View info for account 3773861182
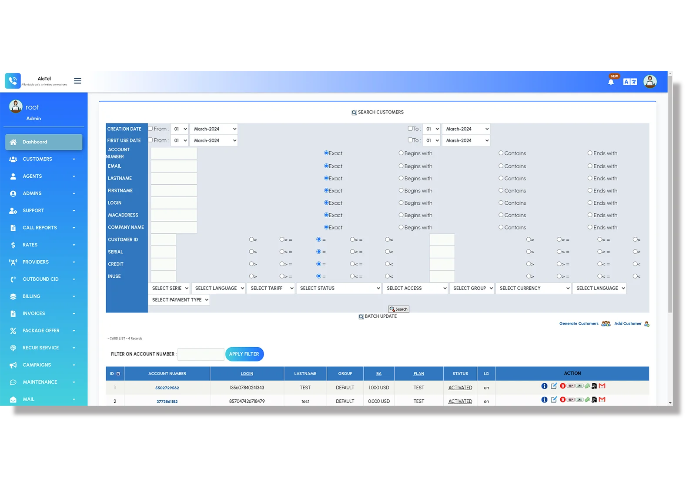The height and width of the screenshot is (488, 696). click(544, 400)
